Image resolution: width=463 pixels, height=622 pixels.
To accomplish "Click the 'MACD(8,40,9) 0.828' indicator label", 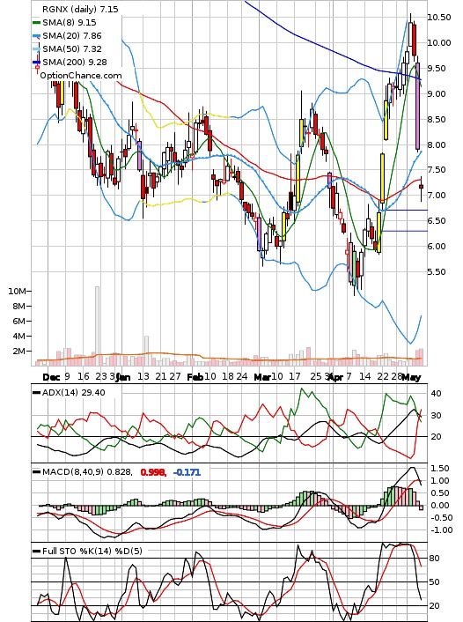I will point(88,472).
